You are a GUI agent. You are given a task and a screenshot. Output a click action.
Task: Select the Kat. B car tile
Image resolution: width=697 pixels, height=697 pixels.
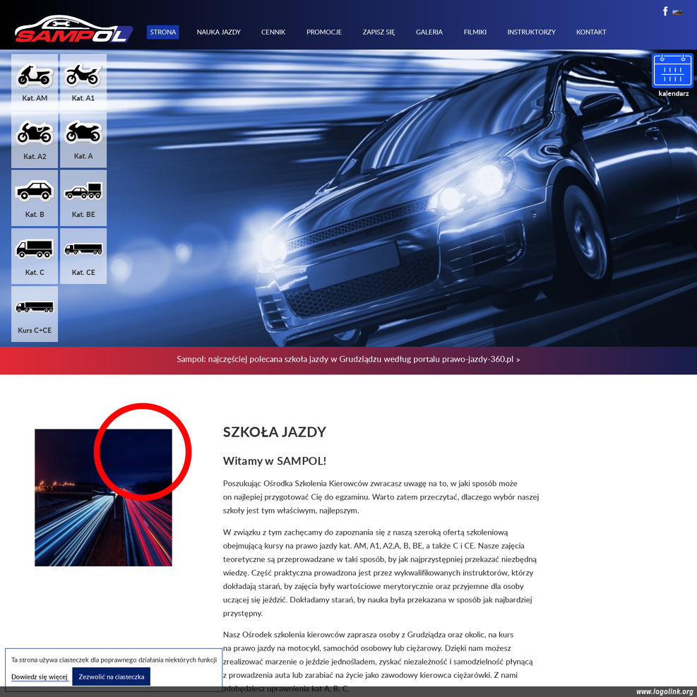coord(35,198)
